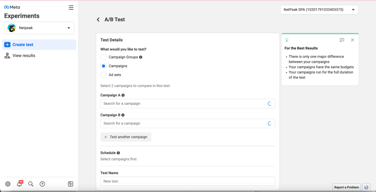376x192 pixels.
Task: Click info icon next to Campaign B
Action: point(123,115)
